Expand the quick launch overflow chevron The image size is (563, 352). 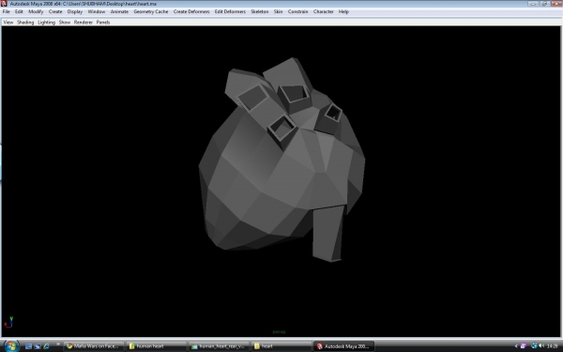[x=58, y=344]
